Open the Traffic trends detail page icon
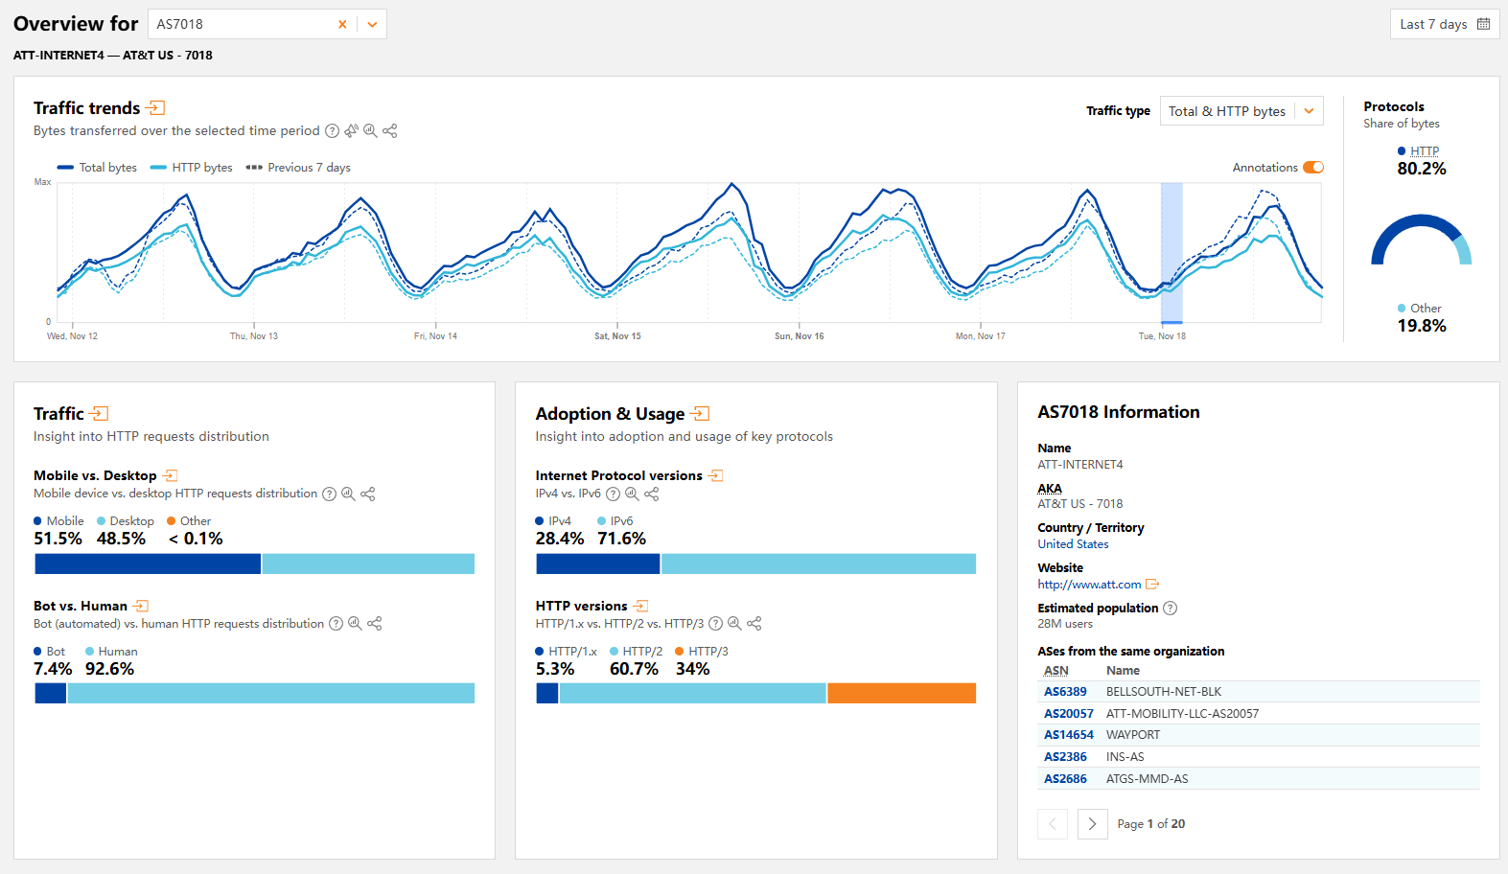This screenshot has width=1508, height=874. (x=155, y=108)
